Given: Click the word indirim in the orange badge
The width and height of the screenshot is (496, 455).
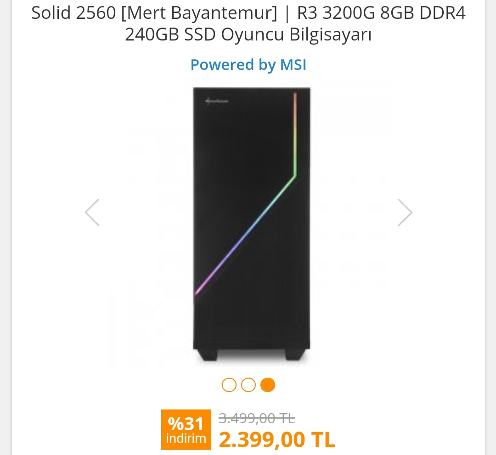Looking at the screenshot, I should click(186, 438).
